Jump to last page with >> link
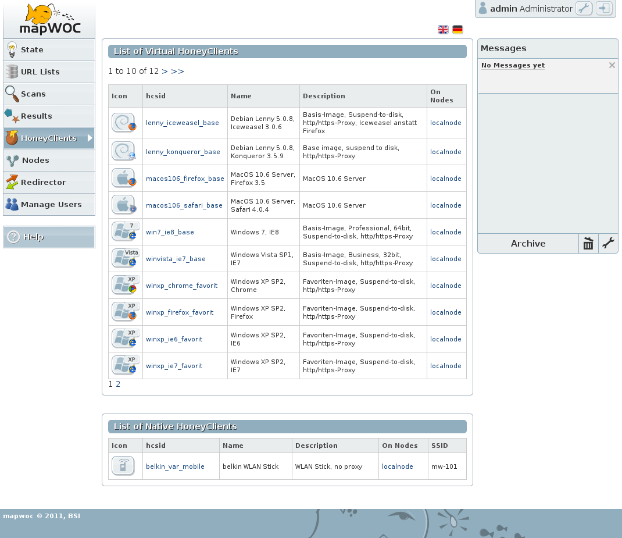 (177, 72)
